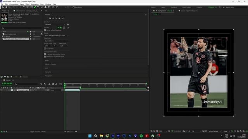This screenshot has width=248, height=139.
Task: Select the Puppet Pin tool
Action: click(57, 7)
